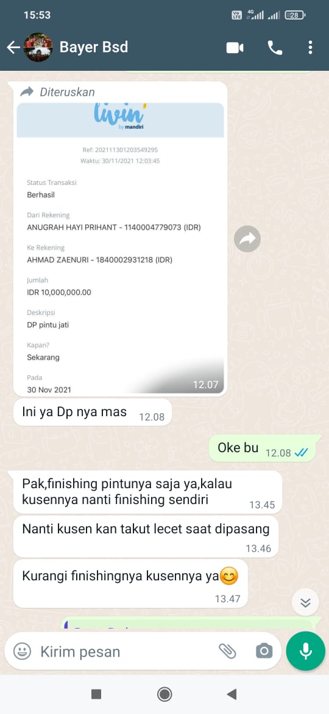Open emoji picker in message bar
This screenshot has width=329, height=714.
point(22,651)
